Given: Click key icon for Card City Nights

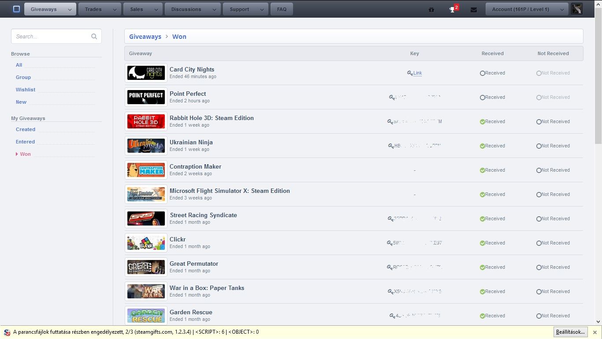Looking at the screenshot, I should coord(410,73).
